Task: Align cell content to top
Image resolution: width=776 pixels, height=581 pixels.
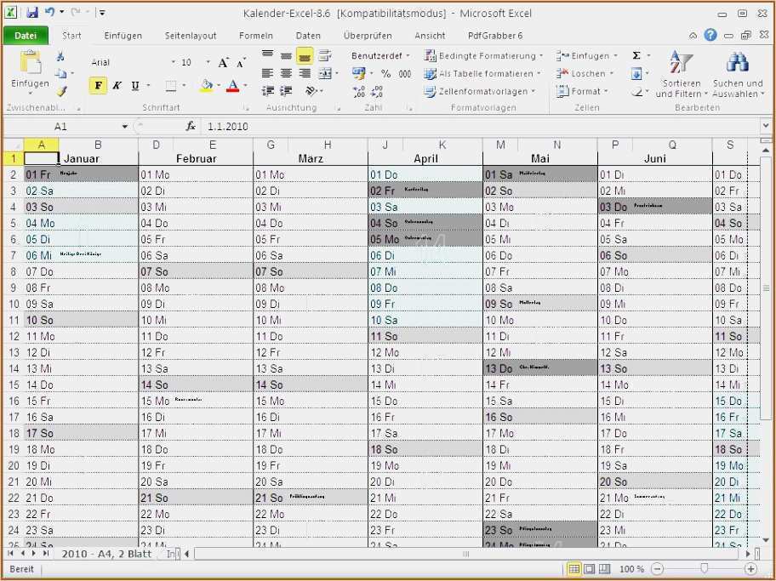Action: pos(268,54)
